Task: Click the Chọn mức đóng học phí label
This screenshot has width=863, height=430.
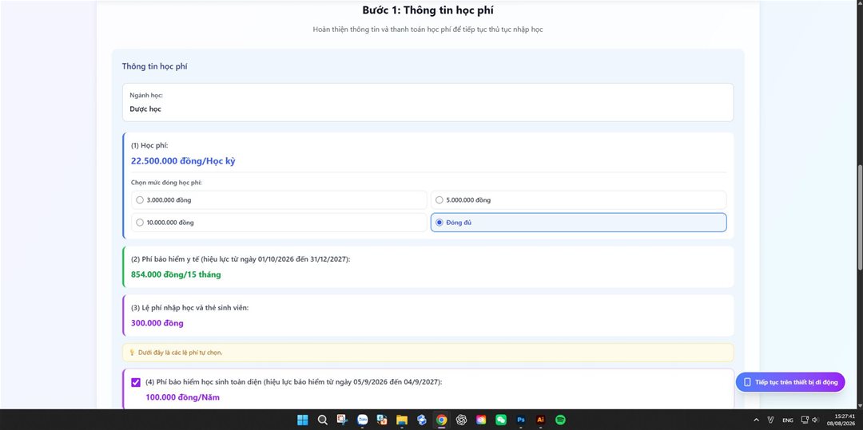Action: 166,183
